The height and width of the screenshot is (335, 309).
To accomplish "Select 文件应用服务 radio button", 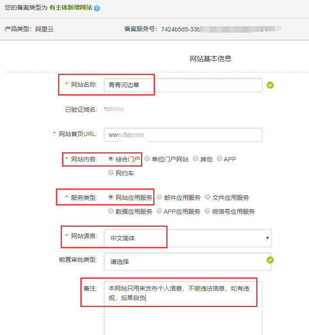I will 208,197.
